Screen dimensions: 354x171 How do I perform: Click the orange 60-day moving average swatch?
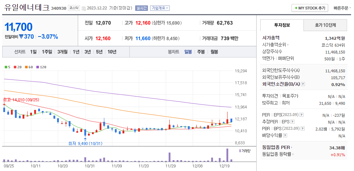point(26,67)
